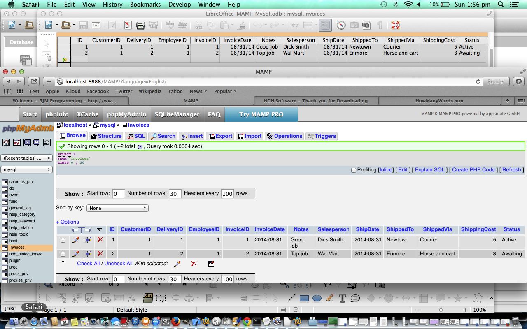Sort by the 'ShippingCost' column header
Image resolution: width=527 pixels, height=329 pixels.
coord(478,229)
